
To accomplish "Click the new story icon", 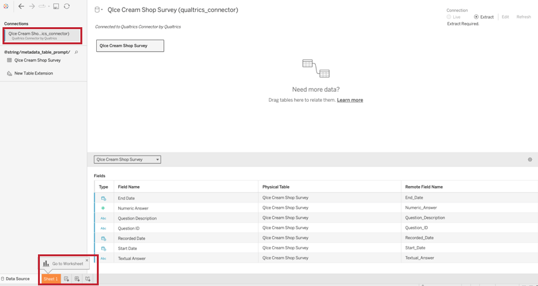I will coord(88,279).
